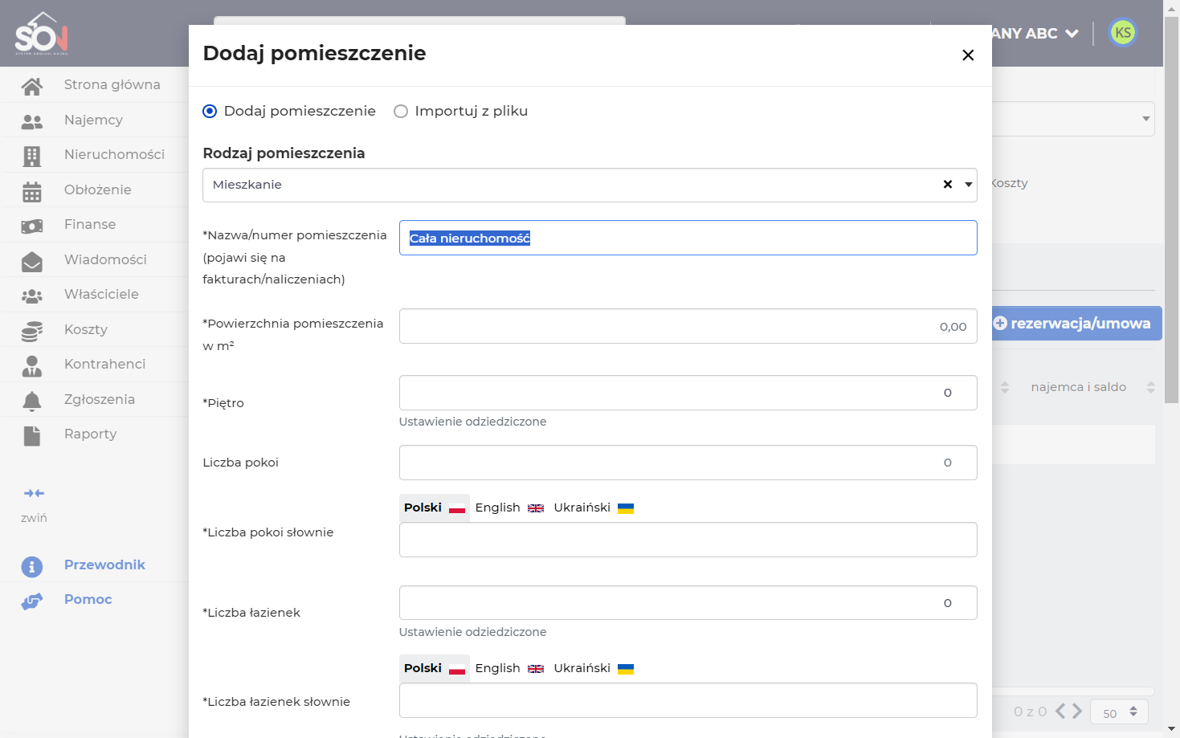Image resolution: width=1180 pixels, height=738 pixels.
Task: Select the Dodaj pomieszczenie radio option
Action: [210, 112]
